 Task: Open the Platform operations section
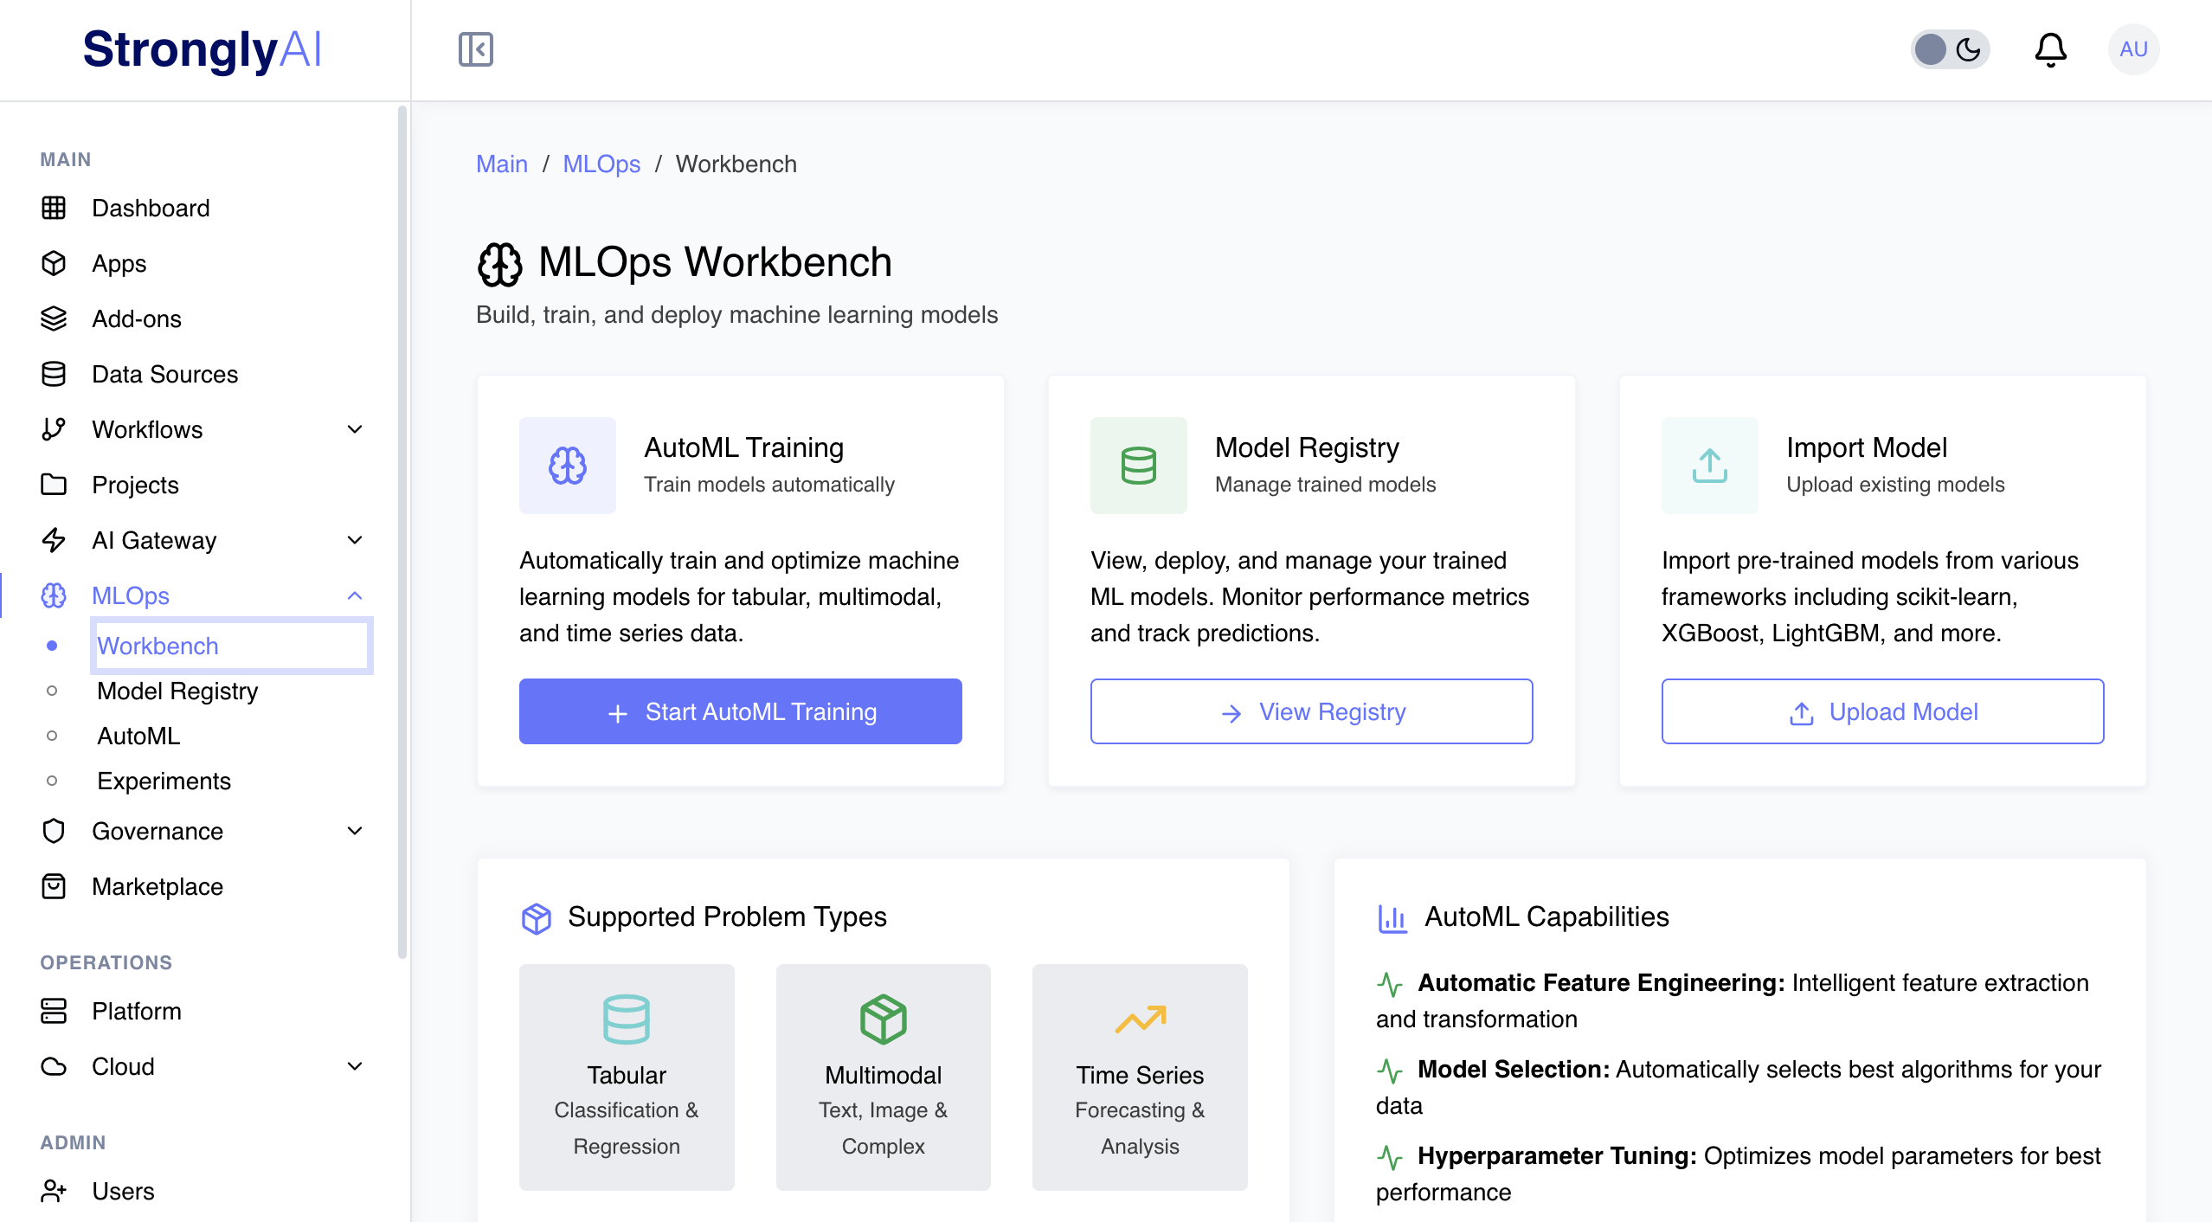pyautogui.click(x=137, y=1011)
